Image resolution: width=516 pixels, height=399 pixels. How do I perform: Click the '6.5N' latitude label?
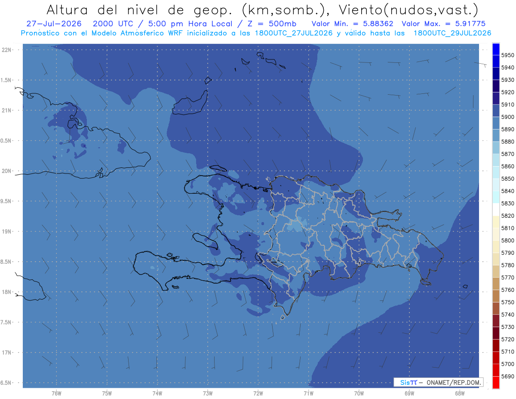pyautogui.click(x=6, y=383)
